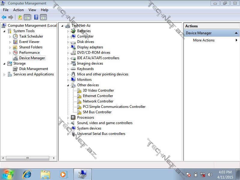Image resolution: width=240 pixels, height=180 pixels.
Task: Toggle Show/Hide Action Pane toolbar button
Action: point(43,17)
